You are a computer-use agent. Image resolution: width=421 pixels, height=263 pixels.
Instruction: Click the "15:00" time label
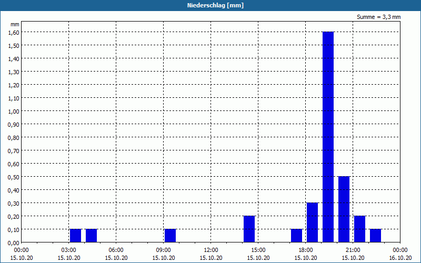258,250
